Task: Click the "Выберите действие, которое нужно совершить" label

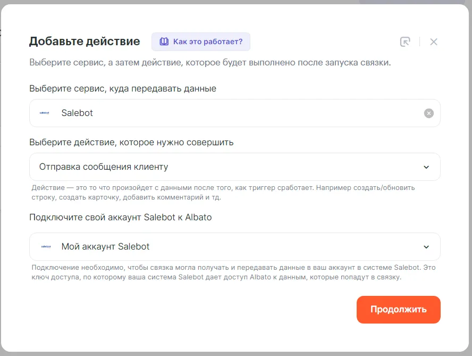Action: [131, 143]
